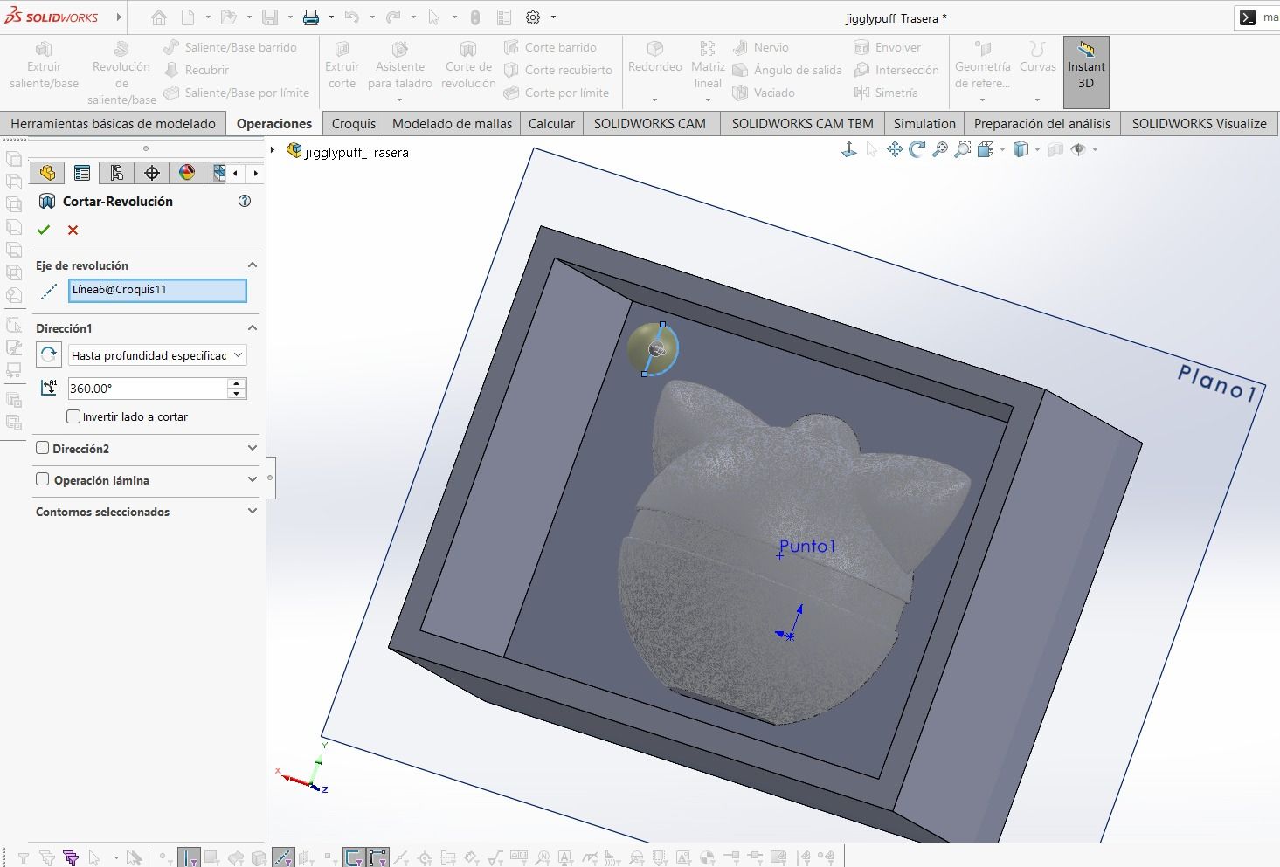Select Extruir corte tool
Screen dimensions: 1280x867
[342, 67]
